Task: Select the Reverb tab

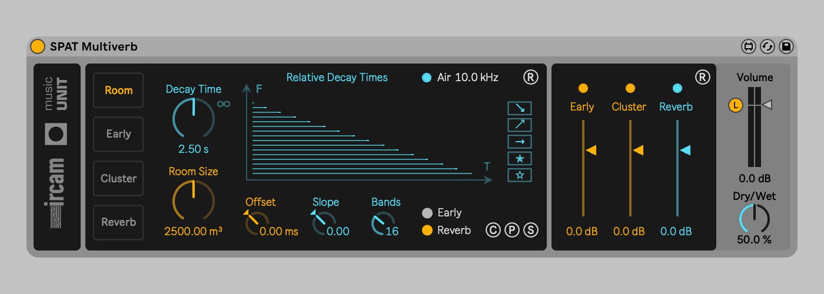Action: pyautogui.click(x=118, y=222)
